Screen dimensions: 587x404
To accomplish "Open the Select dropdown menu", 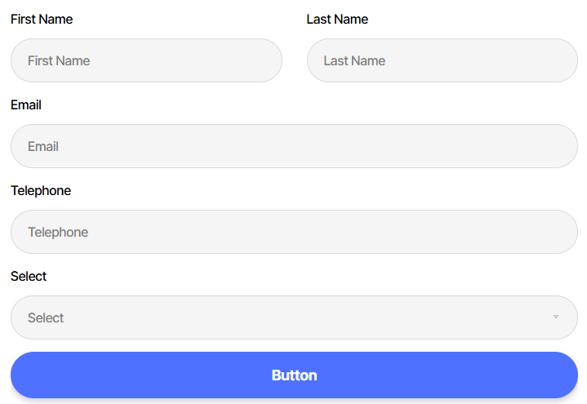I will click(294, 317).
